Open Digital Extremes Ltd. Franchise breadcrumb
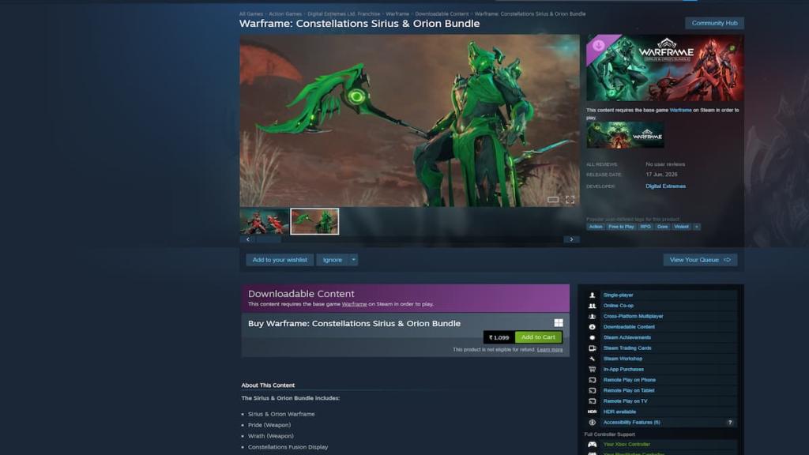The width and height of the screenshot is (809, 455). coord(344,14)
